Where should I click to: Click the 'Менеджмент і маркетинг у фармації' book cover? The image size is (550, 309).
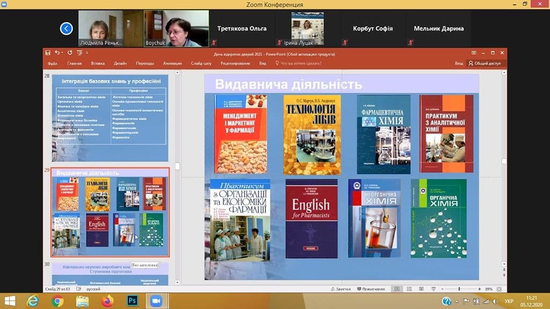point(241,134)
